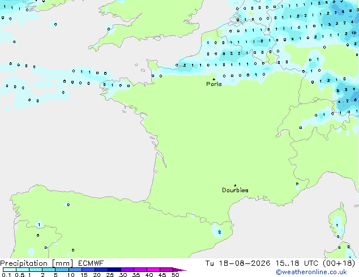359x277 pixels.
Task: Select the legend swatch between 15 and 20
Action: click(x=88, y=270)
